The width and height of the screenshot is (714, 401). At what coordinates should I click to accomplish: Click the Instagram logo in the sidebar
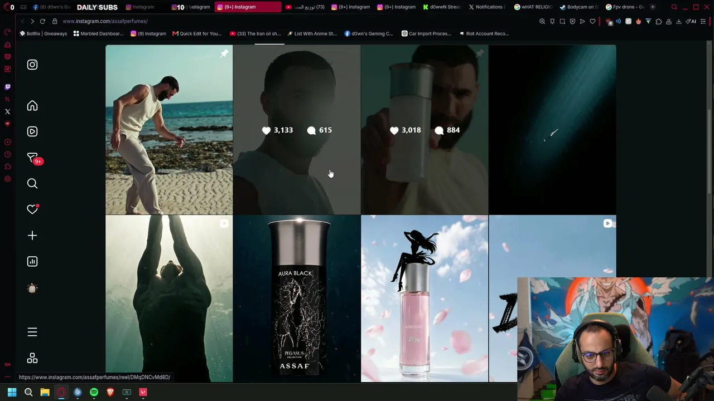click(x=32, y=65)
